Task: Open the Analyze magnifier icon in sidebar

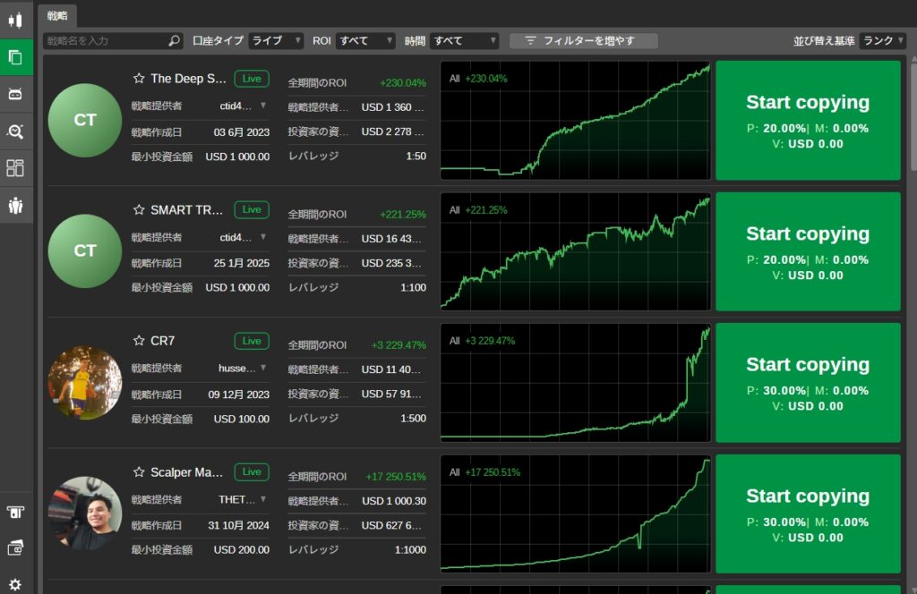Action: [x=15, y=132]
